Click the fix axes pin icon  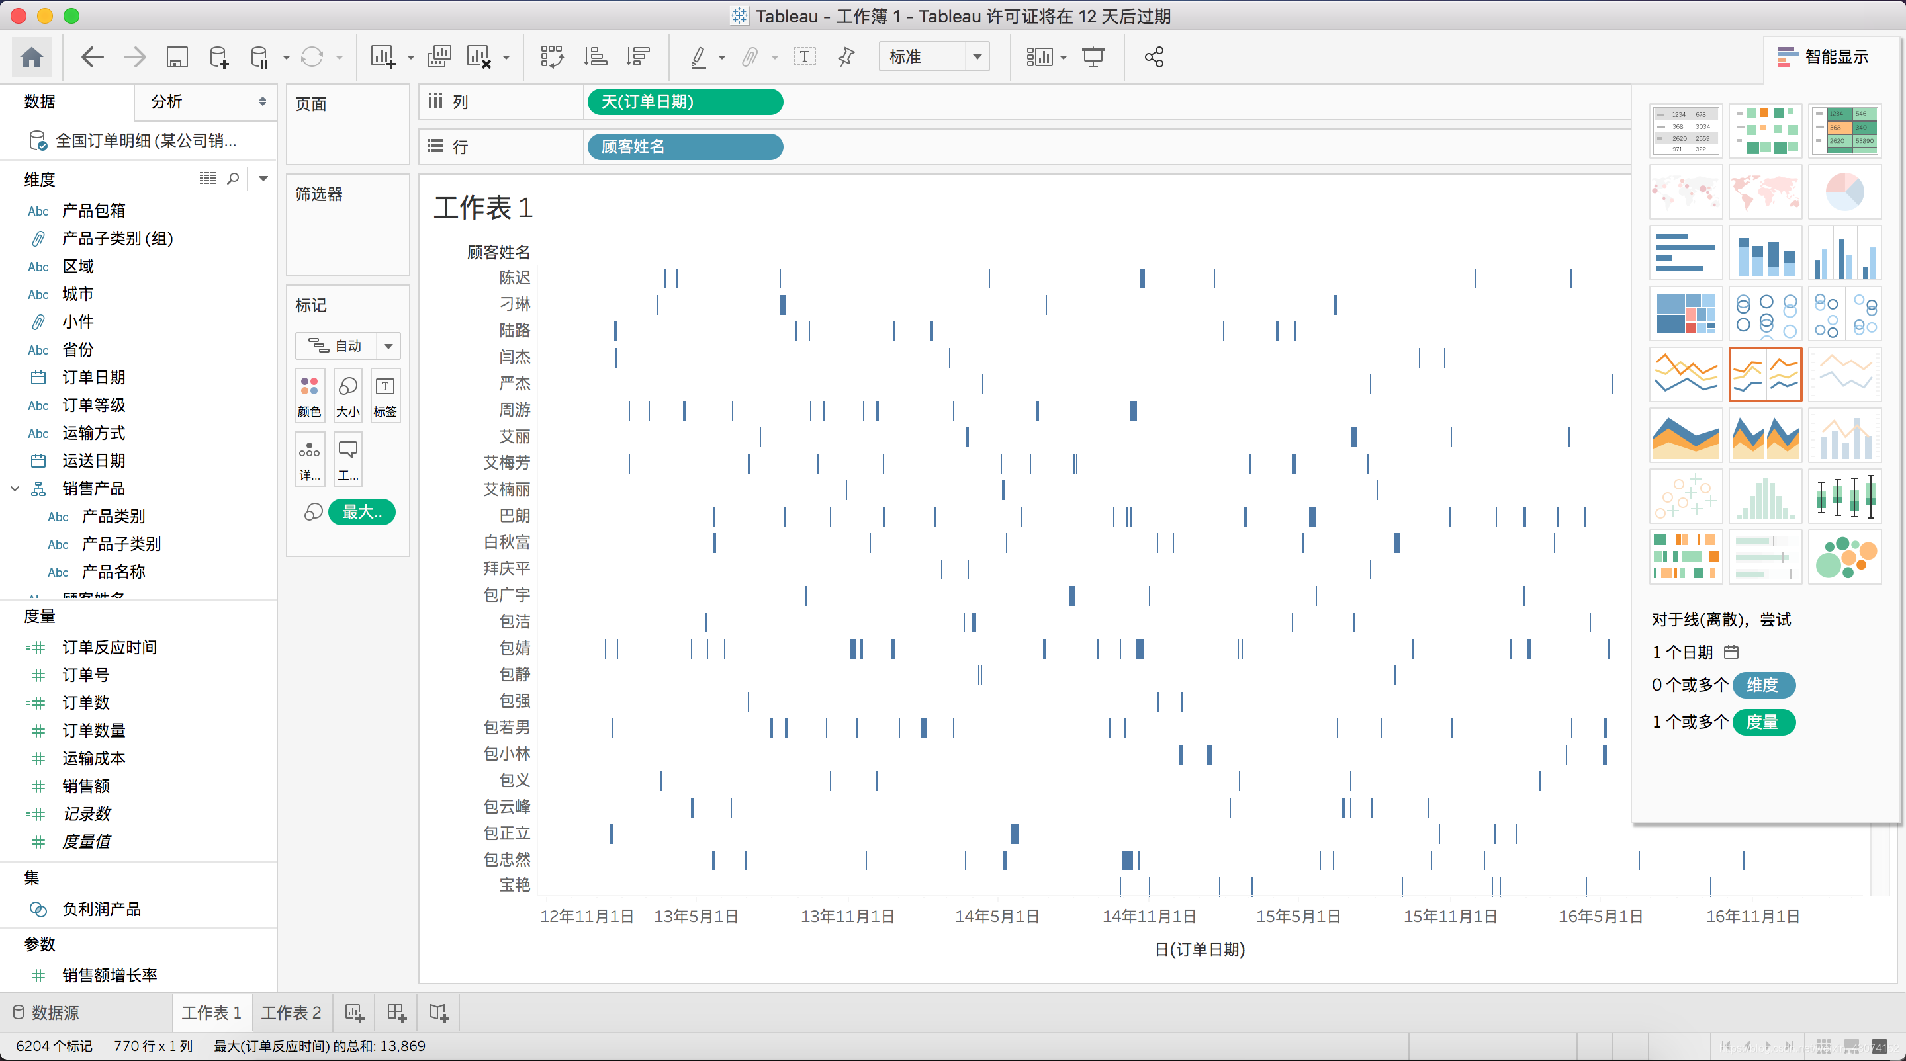point(846,57)
